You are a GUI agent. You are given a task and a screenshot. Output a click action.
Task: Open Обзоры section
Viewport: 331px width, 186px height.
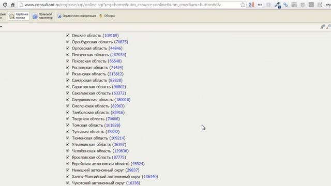tap(107, 16)
